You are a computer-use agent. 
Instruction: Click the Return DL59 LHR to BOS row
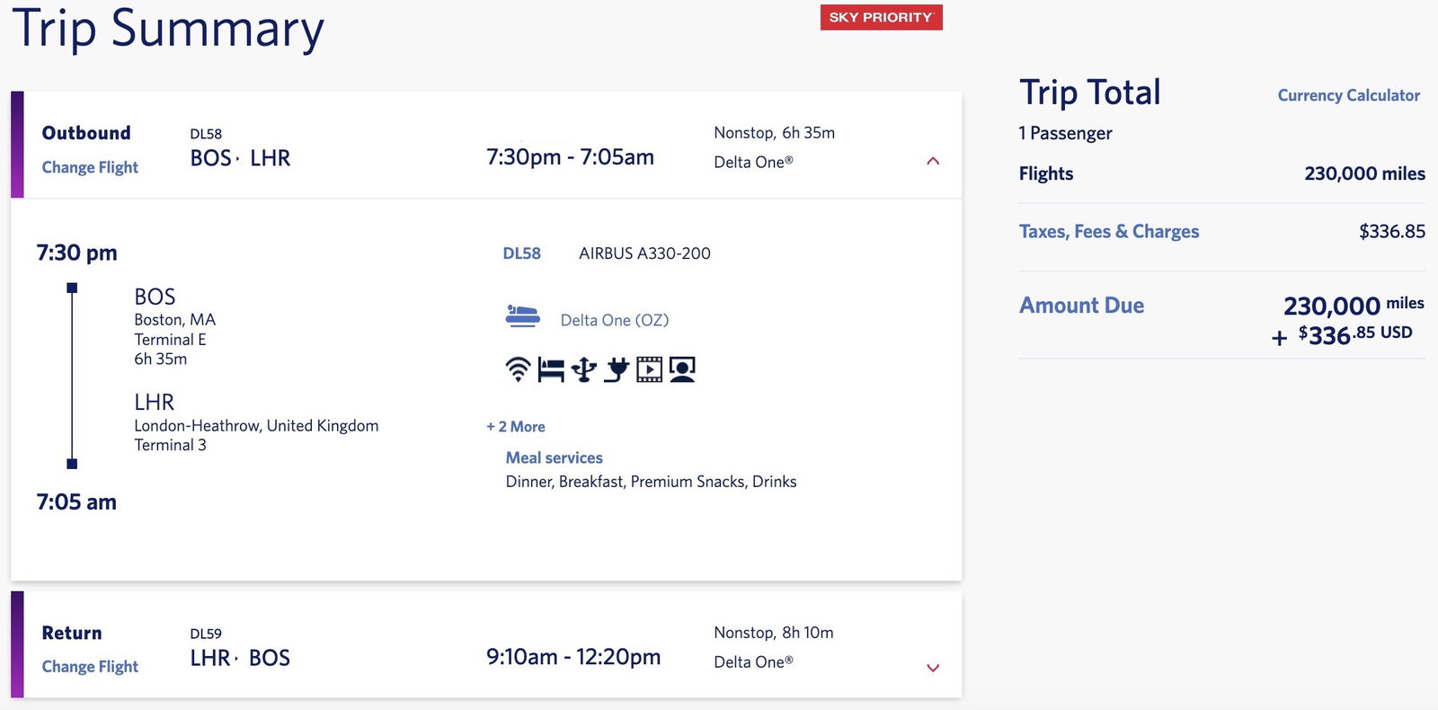[486, 645]
